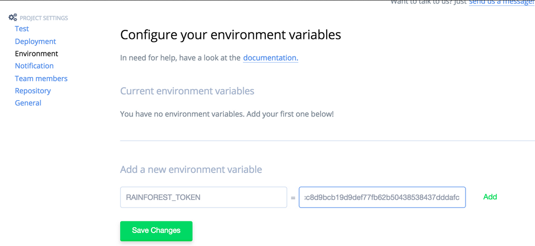The image size is (535, 246).
Task: Click the no environment variables message
Action: click(x=227, y=114)
